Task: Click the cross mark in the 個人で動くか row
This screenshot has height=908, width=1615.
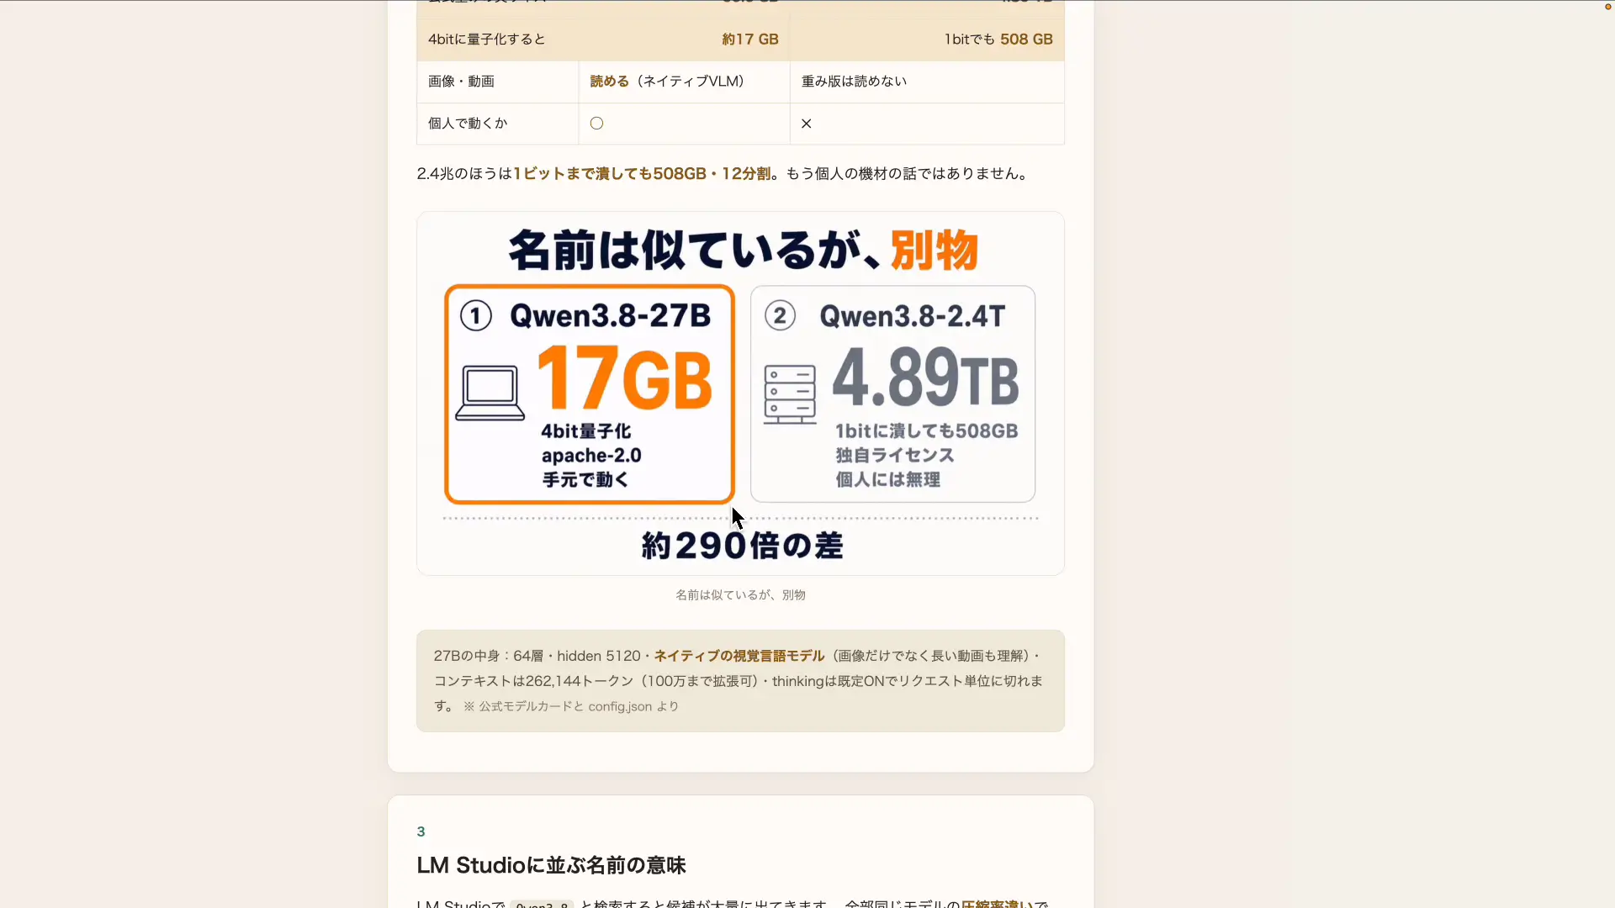Action: tap(806, 124)
